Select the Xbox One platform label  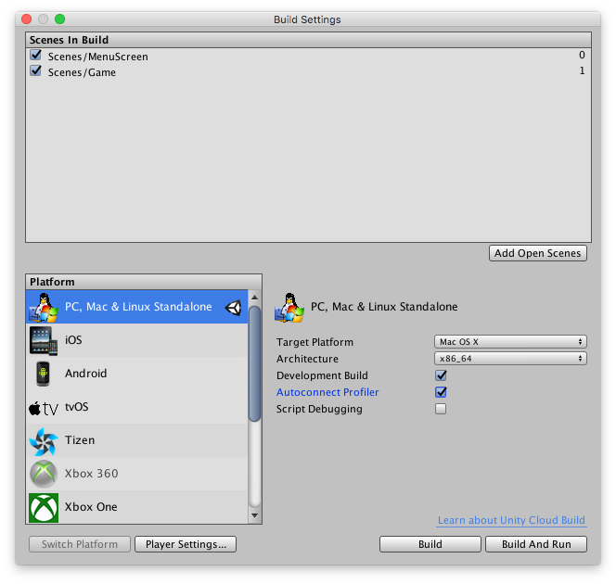pyautogui.click(x=91, y=507)
